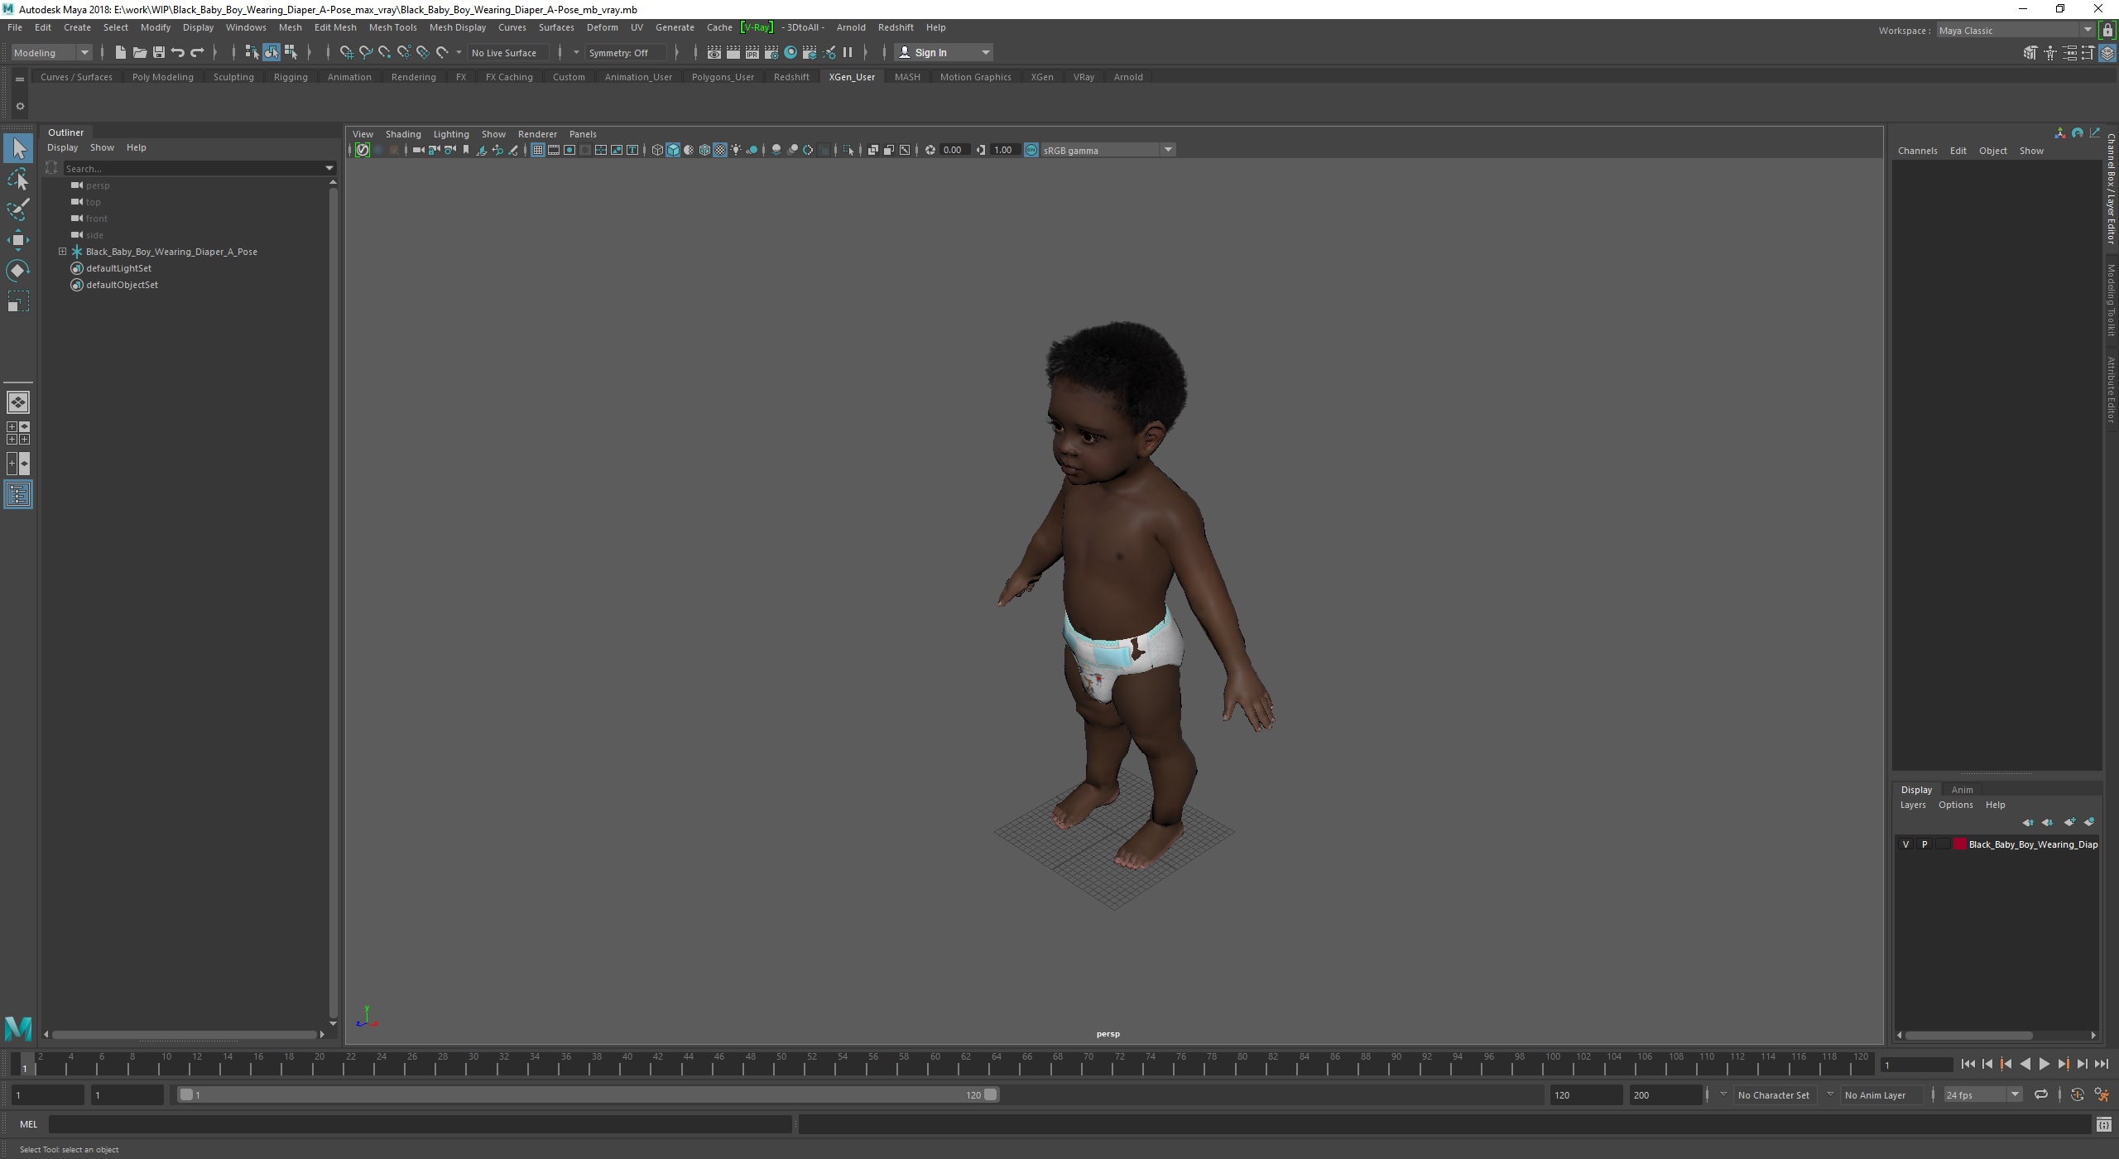This screenshot has width=2119, height=1159.
Task: Click the MEL command input field
Action: (420, 1124)
